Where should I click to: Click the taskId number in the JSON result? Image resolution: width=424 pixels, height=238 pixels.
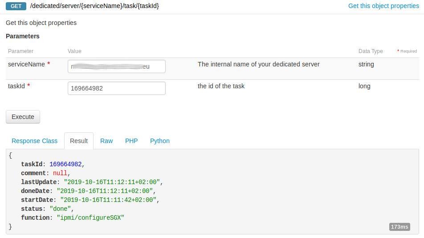pos(65,164)
